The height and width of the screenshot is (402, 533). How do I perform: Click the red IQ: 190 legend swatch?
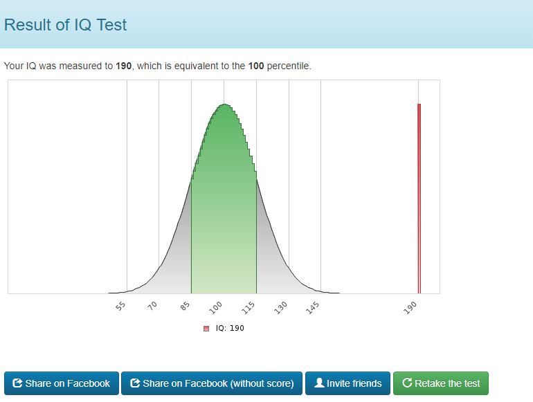[206, 329]
